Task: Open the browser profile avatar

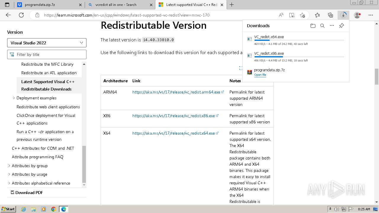Action: click(357, 15)
